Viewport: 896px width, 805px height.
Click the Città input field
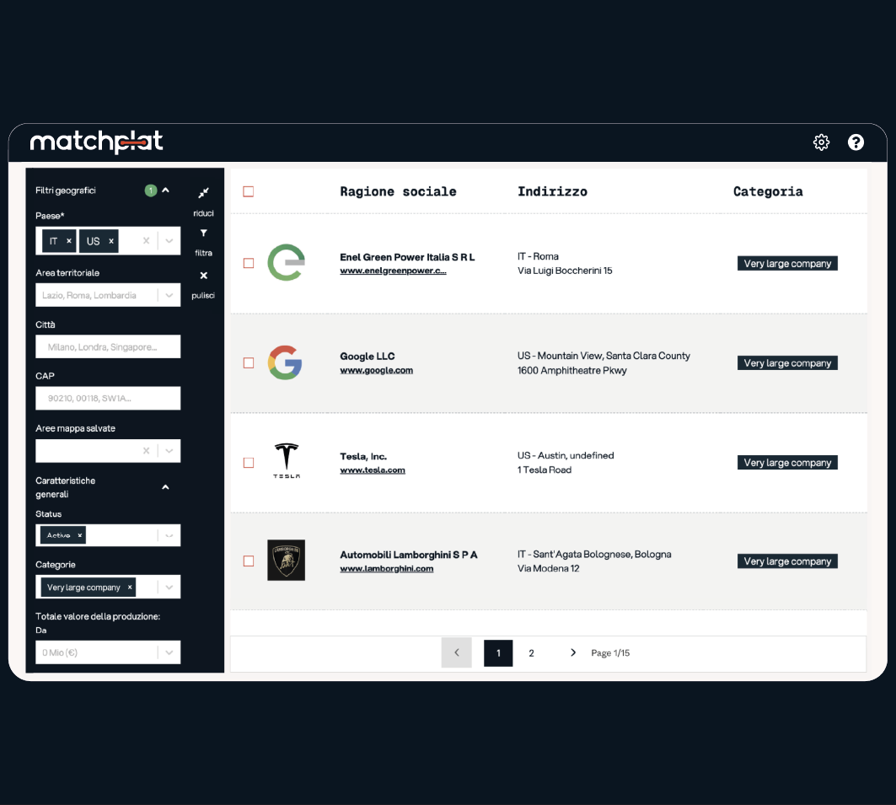tap(108, 346)
